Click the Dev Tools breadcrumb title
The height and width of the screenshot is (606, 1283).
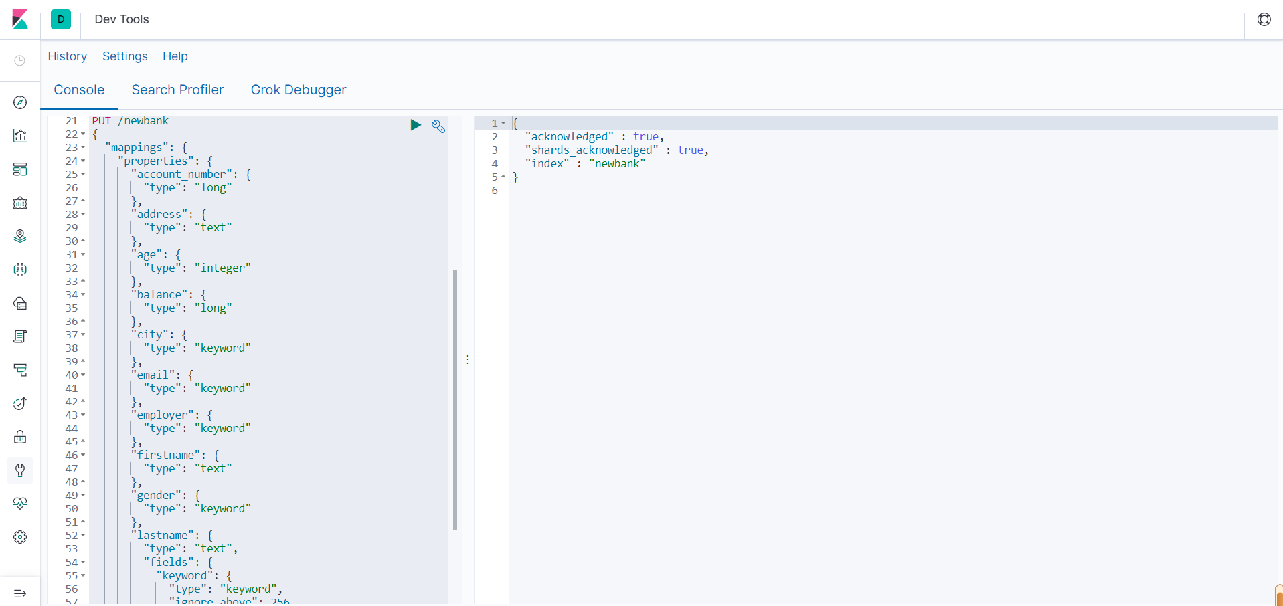[x=122, y=19]
